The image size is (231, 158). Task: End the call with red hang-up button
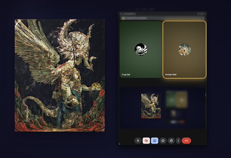(186, 141)
